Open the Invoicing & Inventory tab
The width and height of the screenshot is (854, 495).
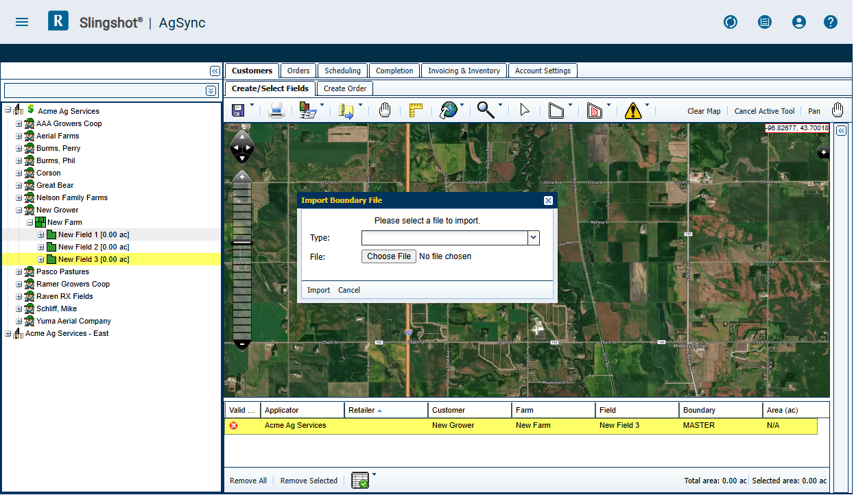pyautogui.click(x=464, y=71)
